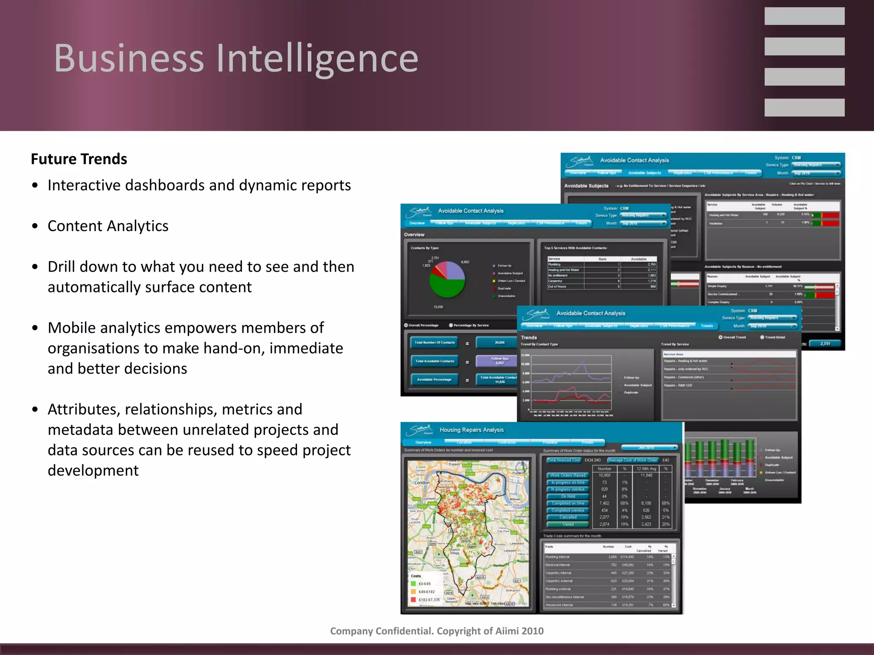Switch to Trends tab in Housing Repairs Analysis
This screenshot has width=874, height=655.
click(x=588, y=442)
